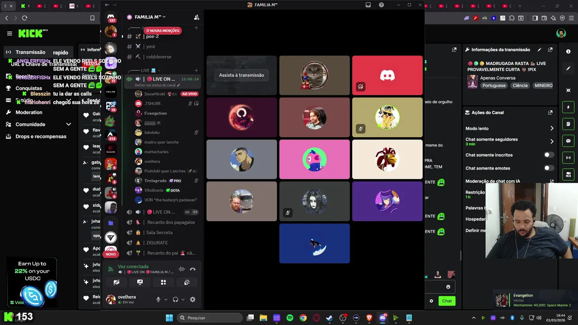This screenshot has width=578, height=325.
Task: Toggle Chat somente inscritos switch
Action: point(549,155)
